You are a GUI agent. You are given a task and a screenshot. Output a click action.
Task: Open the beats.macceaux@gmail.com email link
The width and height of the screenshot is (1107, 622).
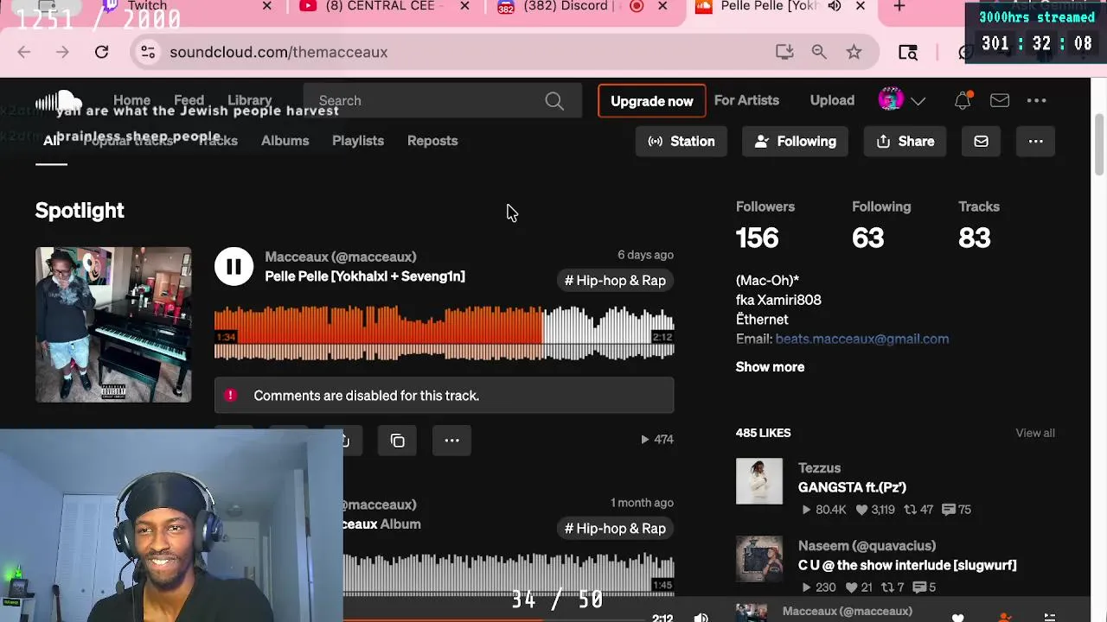pos(862,339)
